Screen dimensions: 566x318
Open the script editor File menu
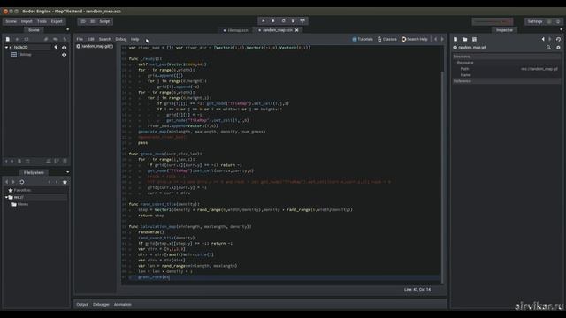pyautogui.click(x=80, y=39)
